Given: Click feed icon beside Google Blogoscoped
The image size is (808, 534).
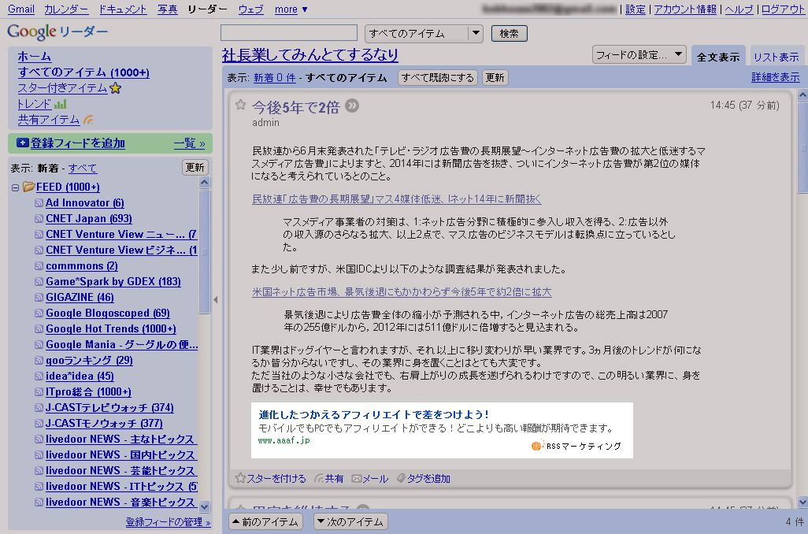Looking at the screenshot, I should coord(39,313).
